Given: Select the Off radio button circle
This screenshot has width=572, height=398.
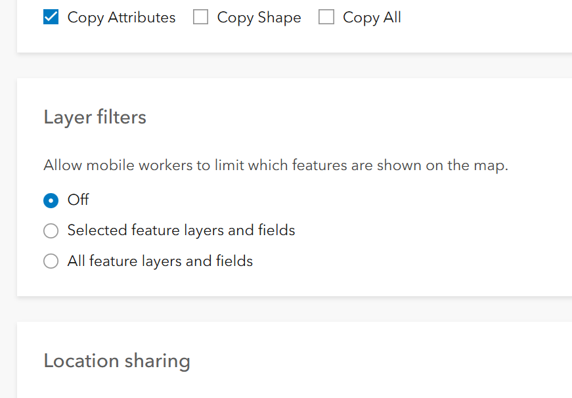Looking at the screenshot, I should pyautogui.click(x=51, y=200).
